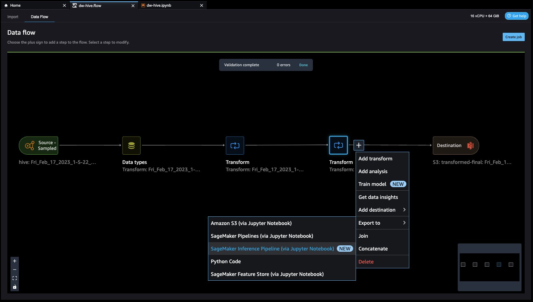Toggle the canvas lock control

[15, 287]
